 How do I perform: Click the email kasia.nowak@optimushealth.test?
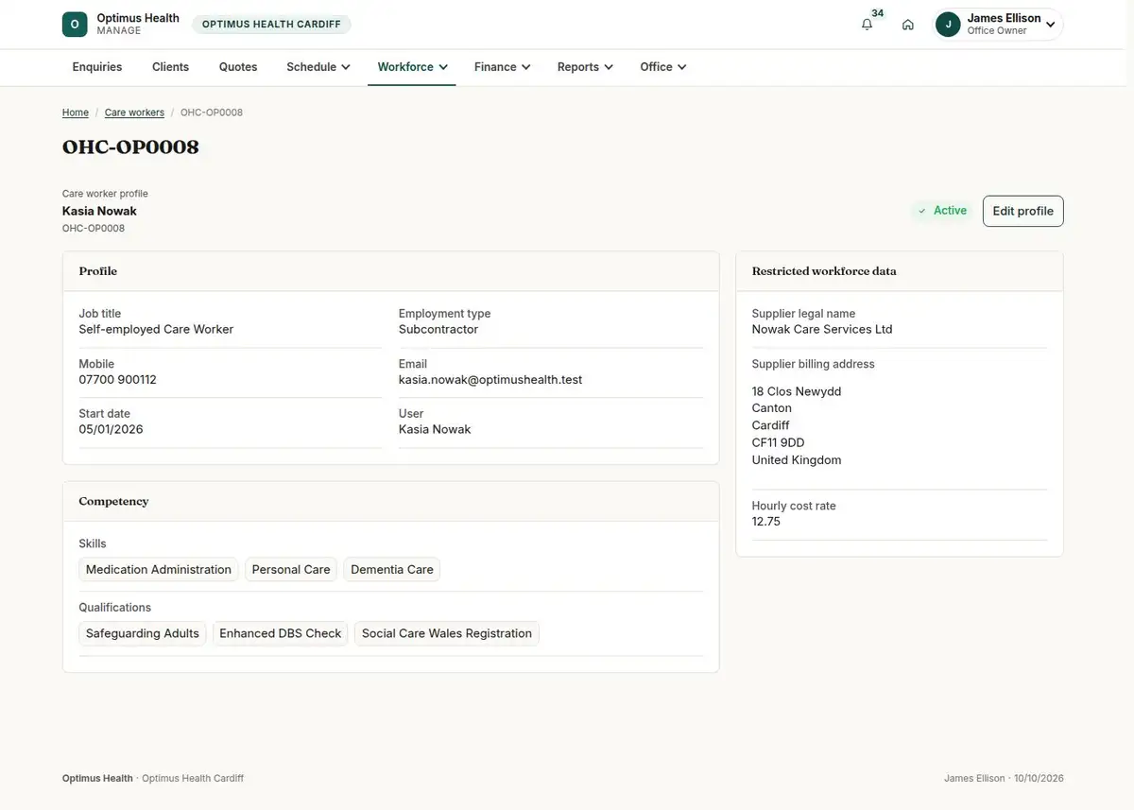(x=490, y=380)
